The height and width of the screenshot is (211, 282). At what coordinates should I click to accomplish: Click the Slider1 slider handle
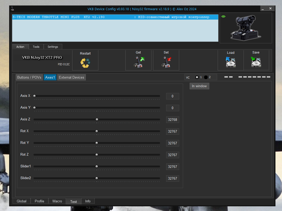(97, 166)
